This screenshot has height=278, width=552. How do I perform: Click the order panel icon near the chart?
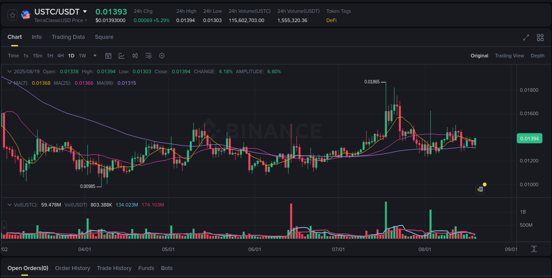tap(480, 189)
